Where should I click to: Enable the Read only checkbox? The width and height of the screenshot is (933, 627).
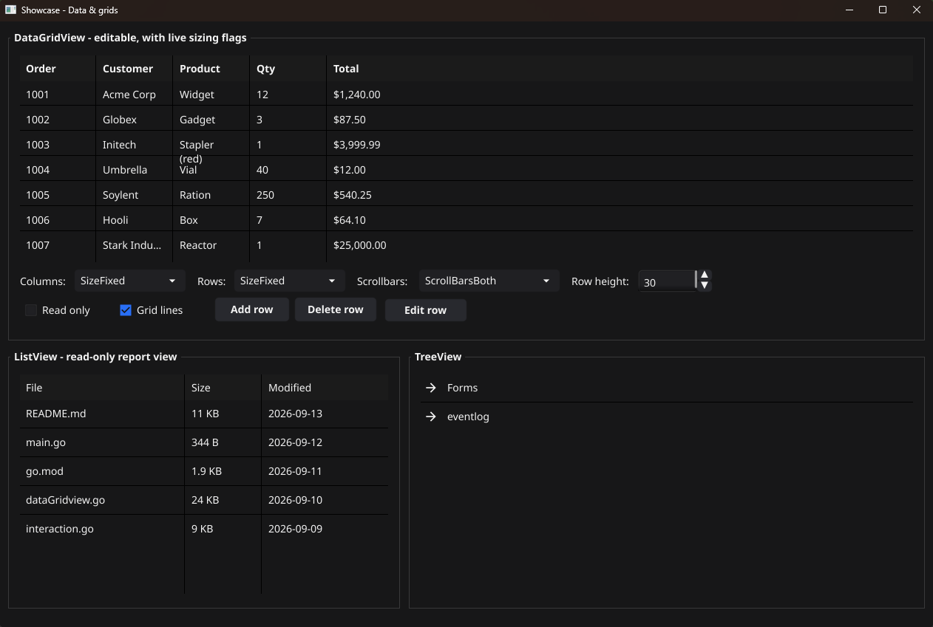coord(30,310)
